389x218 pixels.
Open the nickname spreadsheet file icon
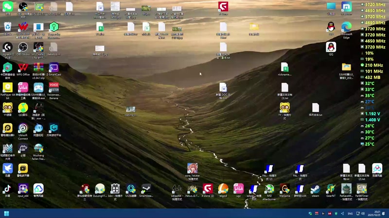[x=284, y=67]
